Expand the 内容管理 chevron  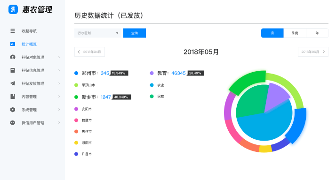[59, 97]
